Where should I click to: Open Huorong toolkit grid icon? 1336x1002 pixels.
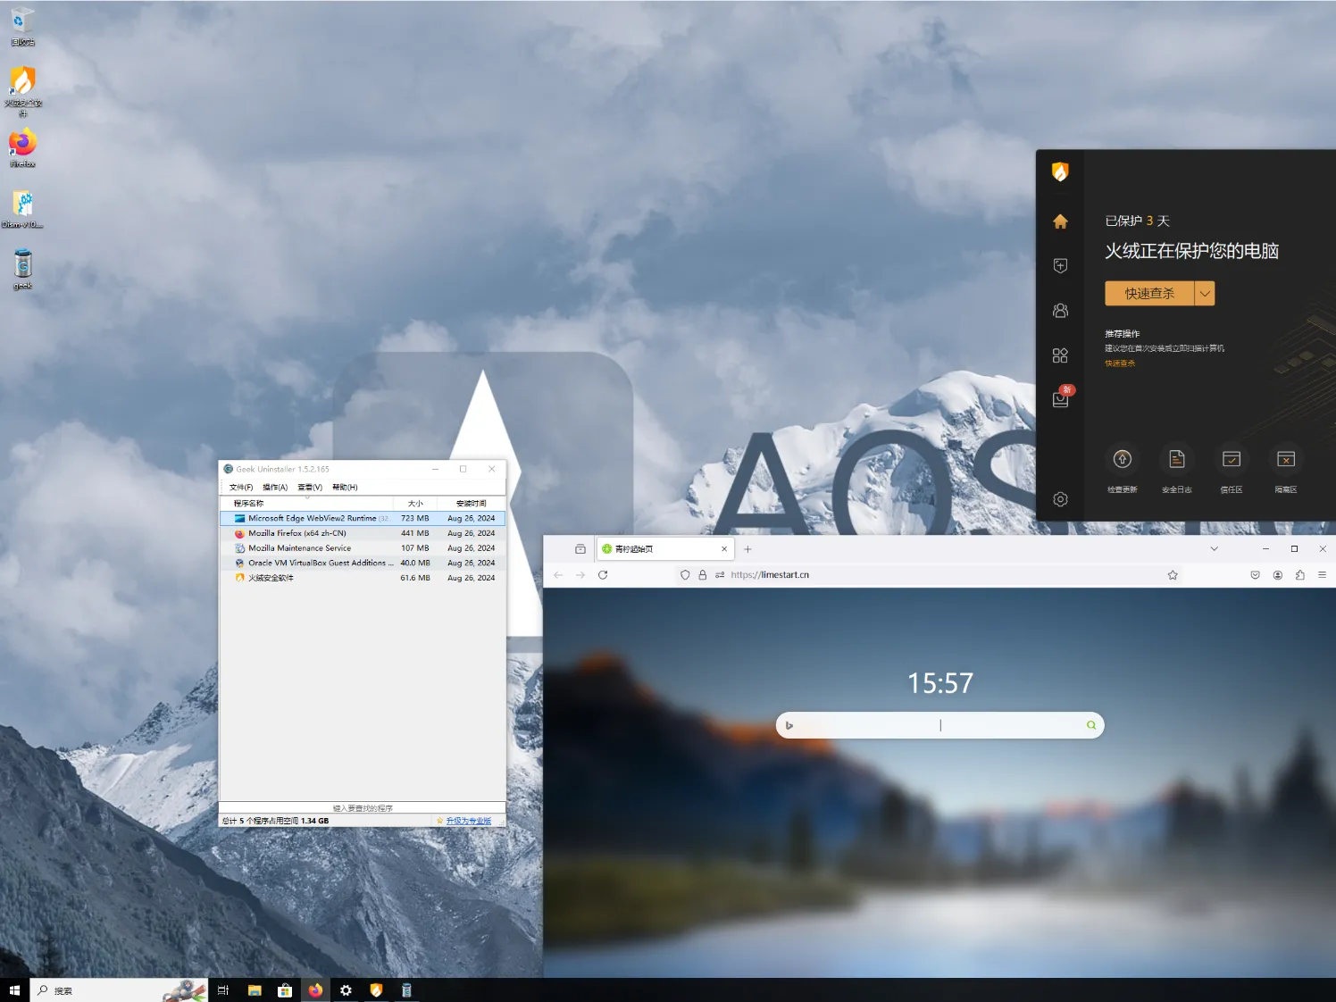pyautogui.click(x=1060, y=355)
